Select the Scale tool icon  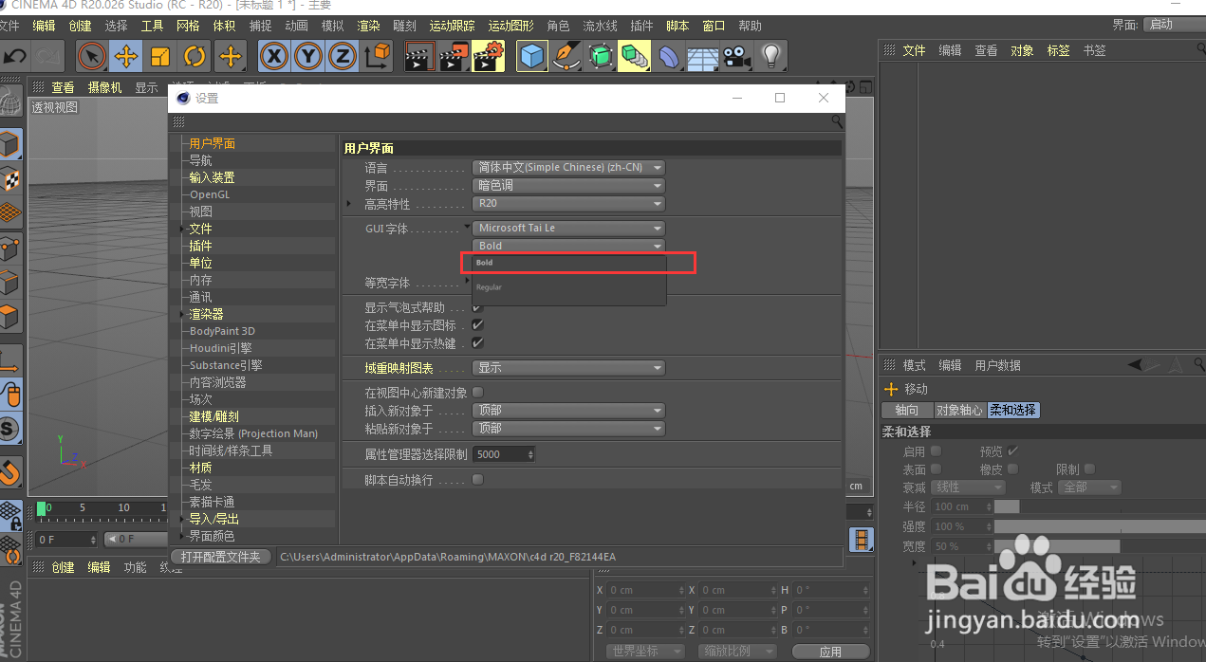[160, 57]
